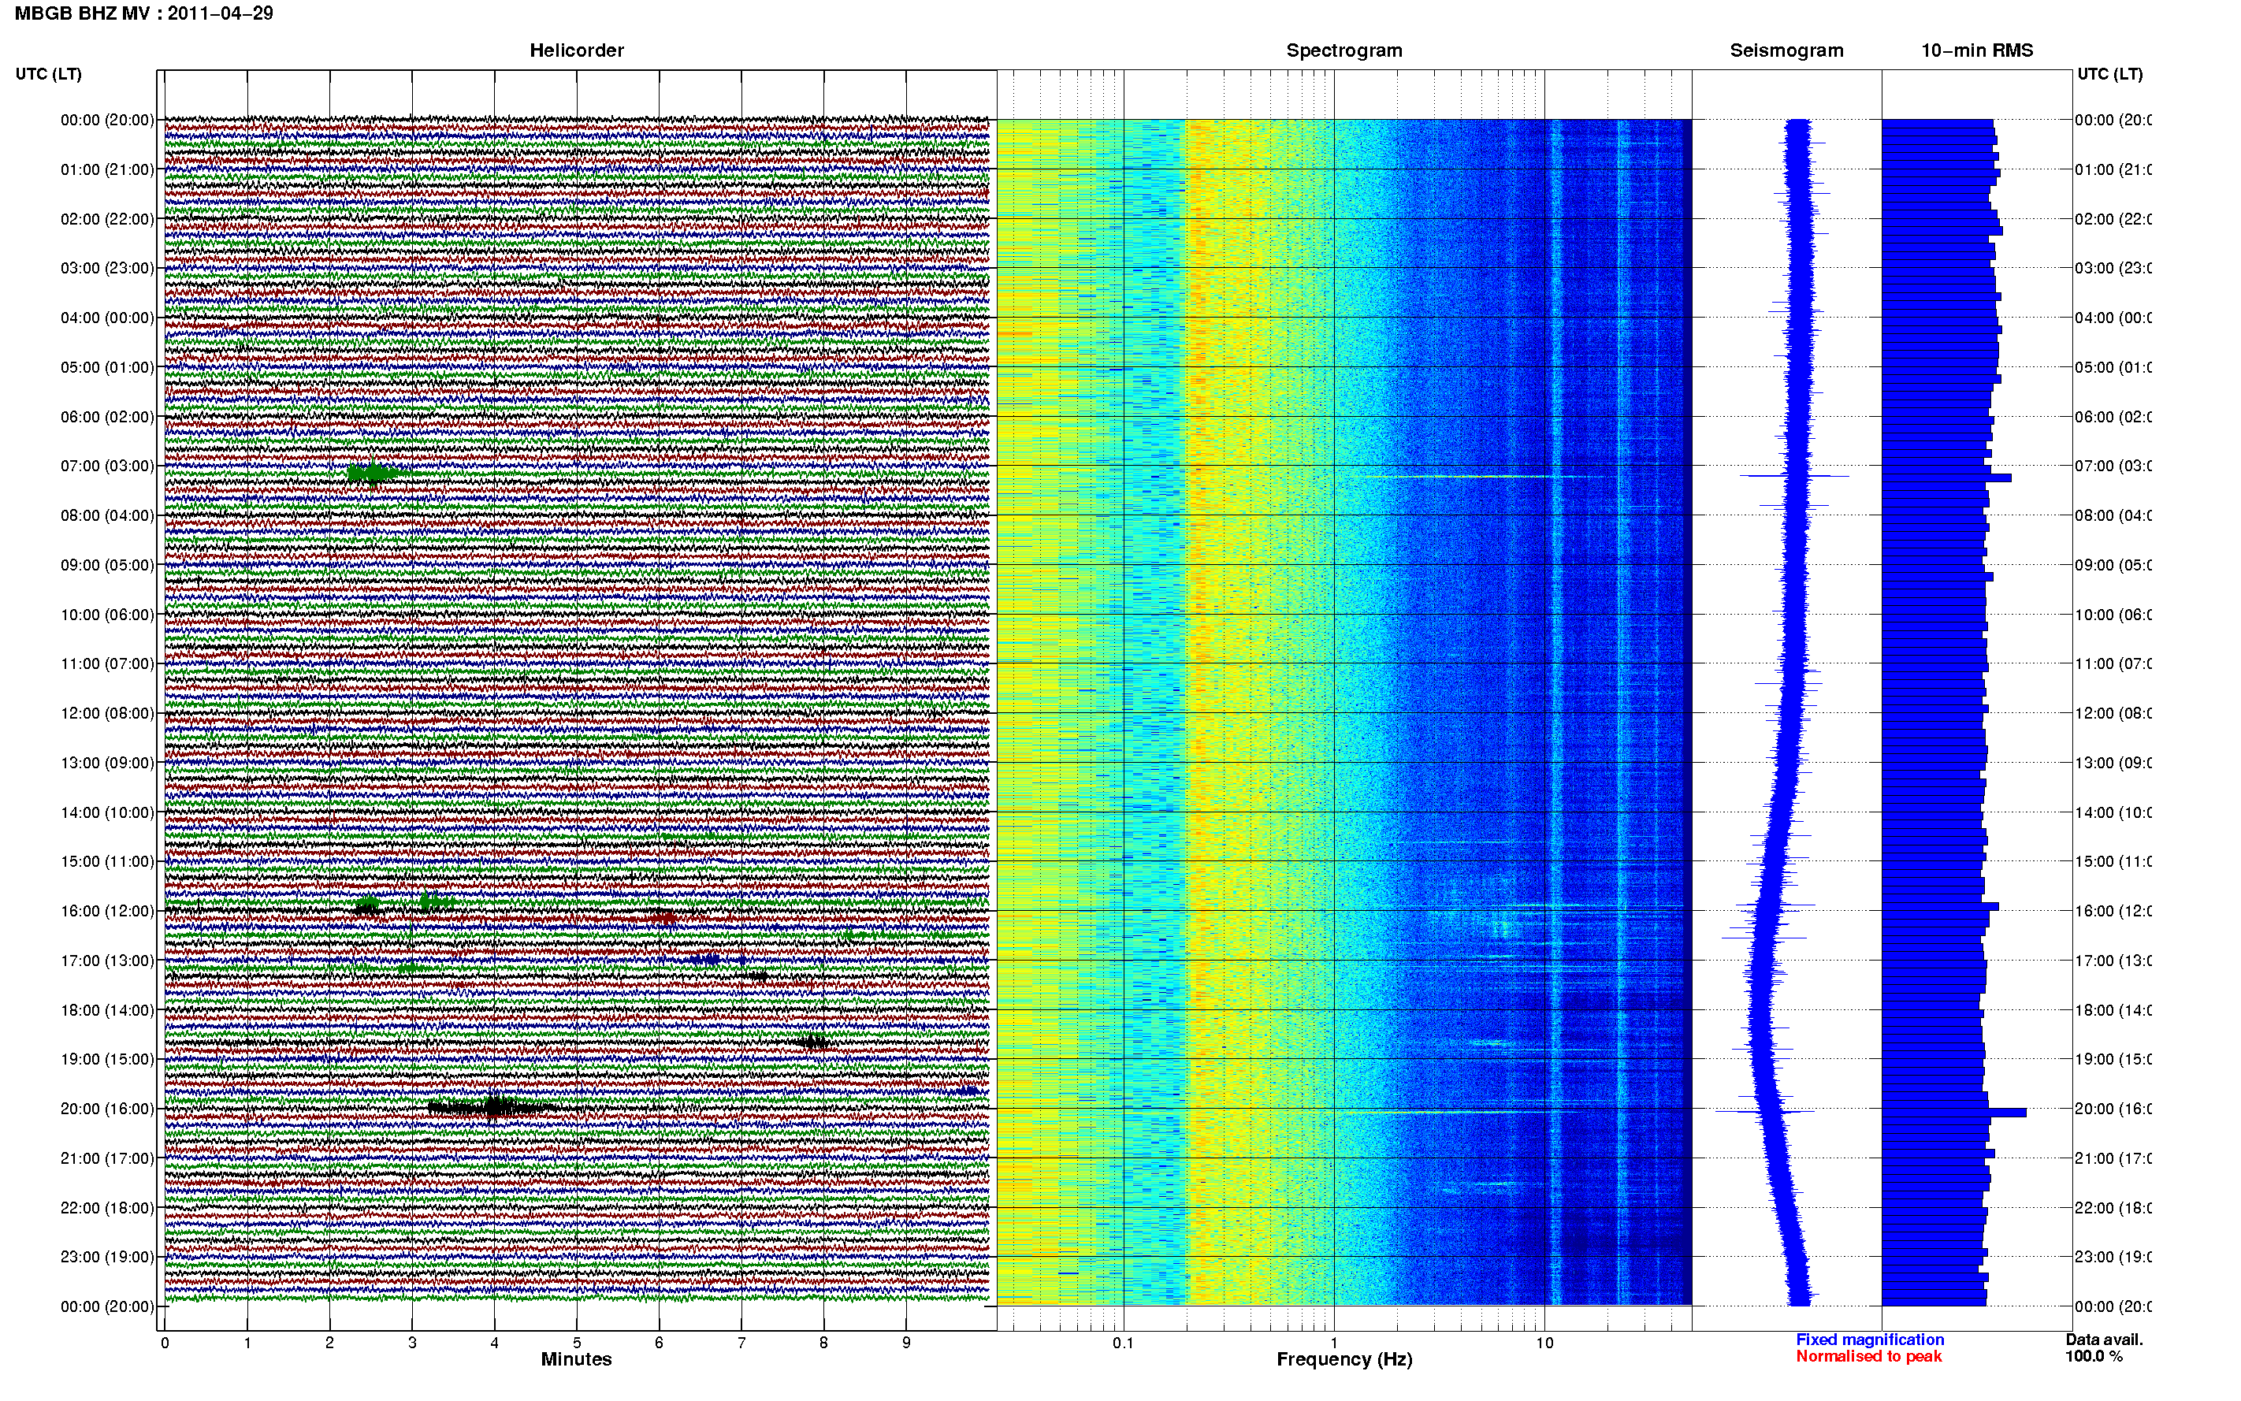Select the 'Spectrogram' panel heading
The width and height of the screenshot is (2241, 1401).
coord(1344,50)
